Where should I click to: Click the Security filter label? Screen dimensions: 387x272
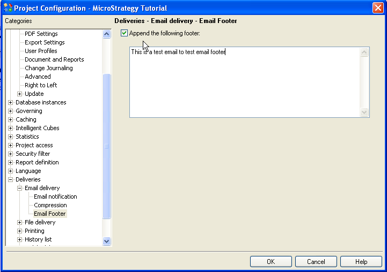(x=33, y=154)
